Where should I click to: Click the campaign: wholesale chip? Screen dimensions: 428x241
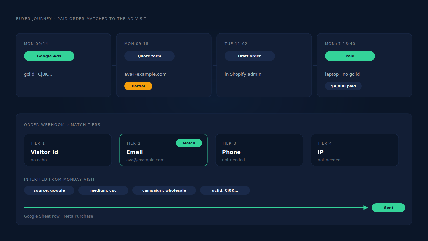pyautogui.click(x=164, y=190)
